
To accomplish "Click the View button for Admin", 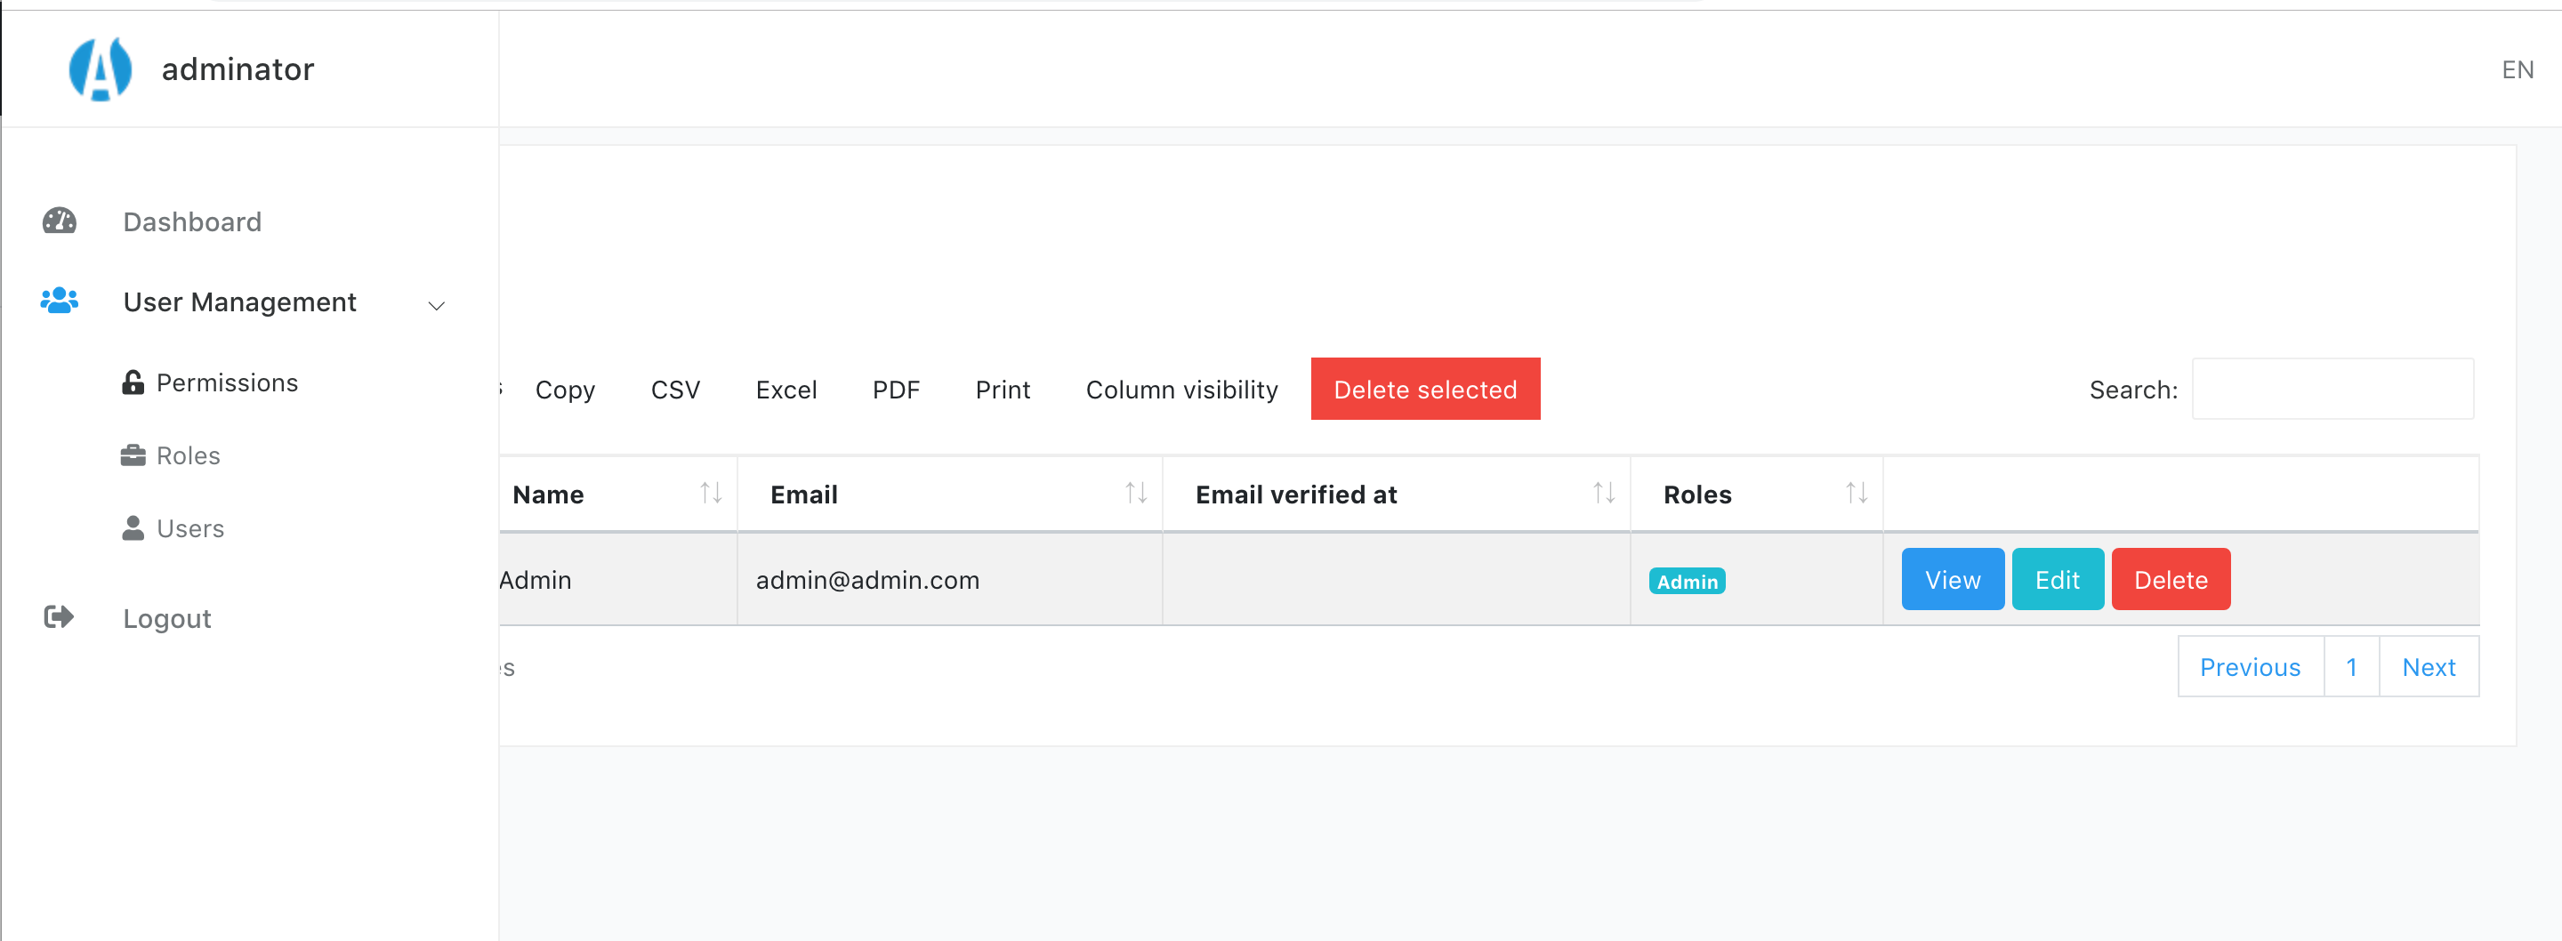I will 1953,579.
